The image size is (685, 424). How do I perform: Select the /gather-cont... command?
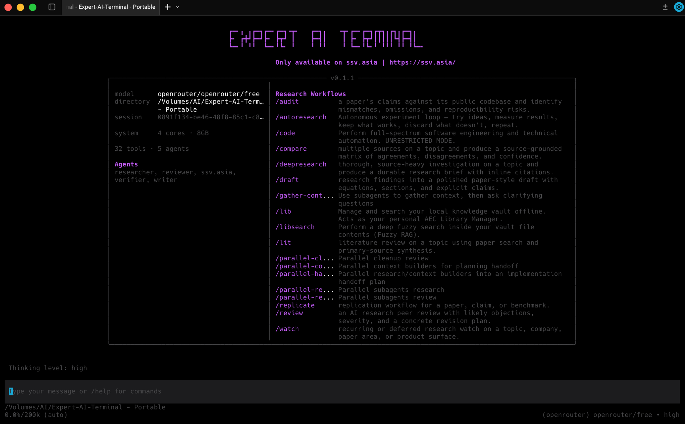click(x=305, y=196)
